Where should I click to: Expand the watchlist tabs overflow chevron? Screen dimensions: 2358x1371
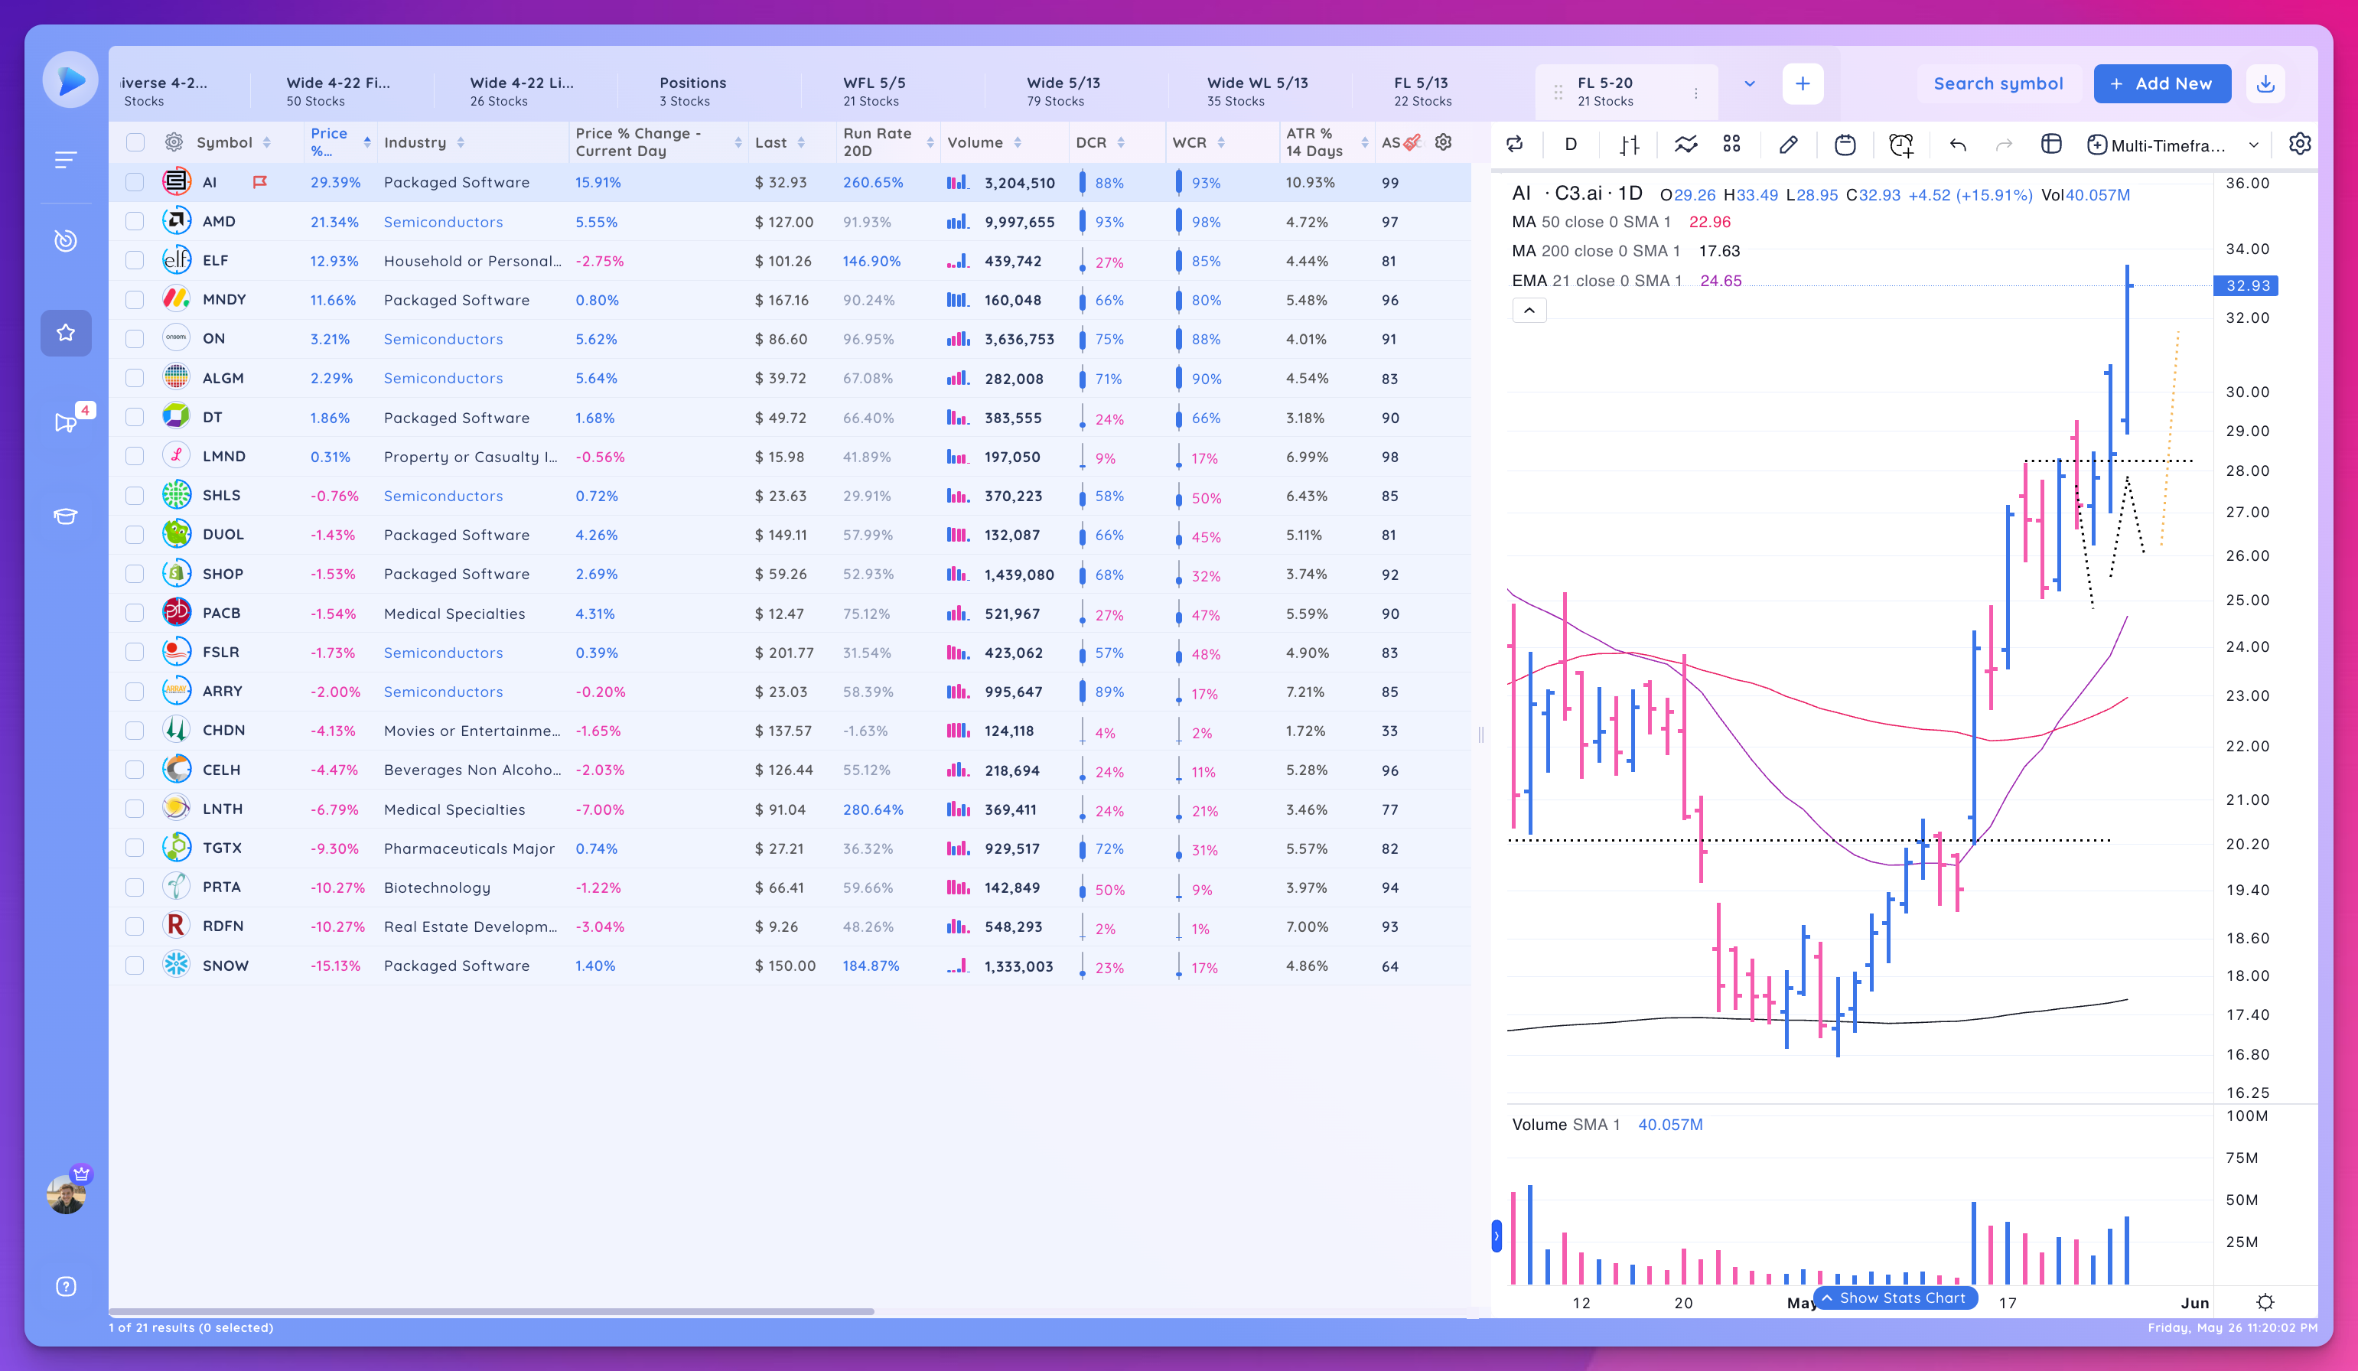tap(1749, 84)
